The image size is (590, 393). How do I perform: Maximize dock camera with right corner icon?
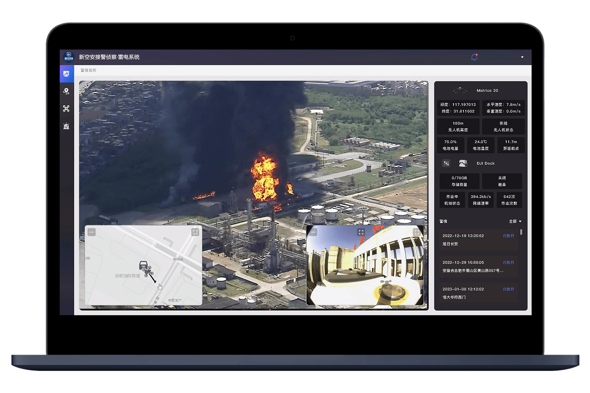coord(417,232)
